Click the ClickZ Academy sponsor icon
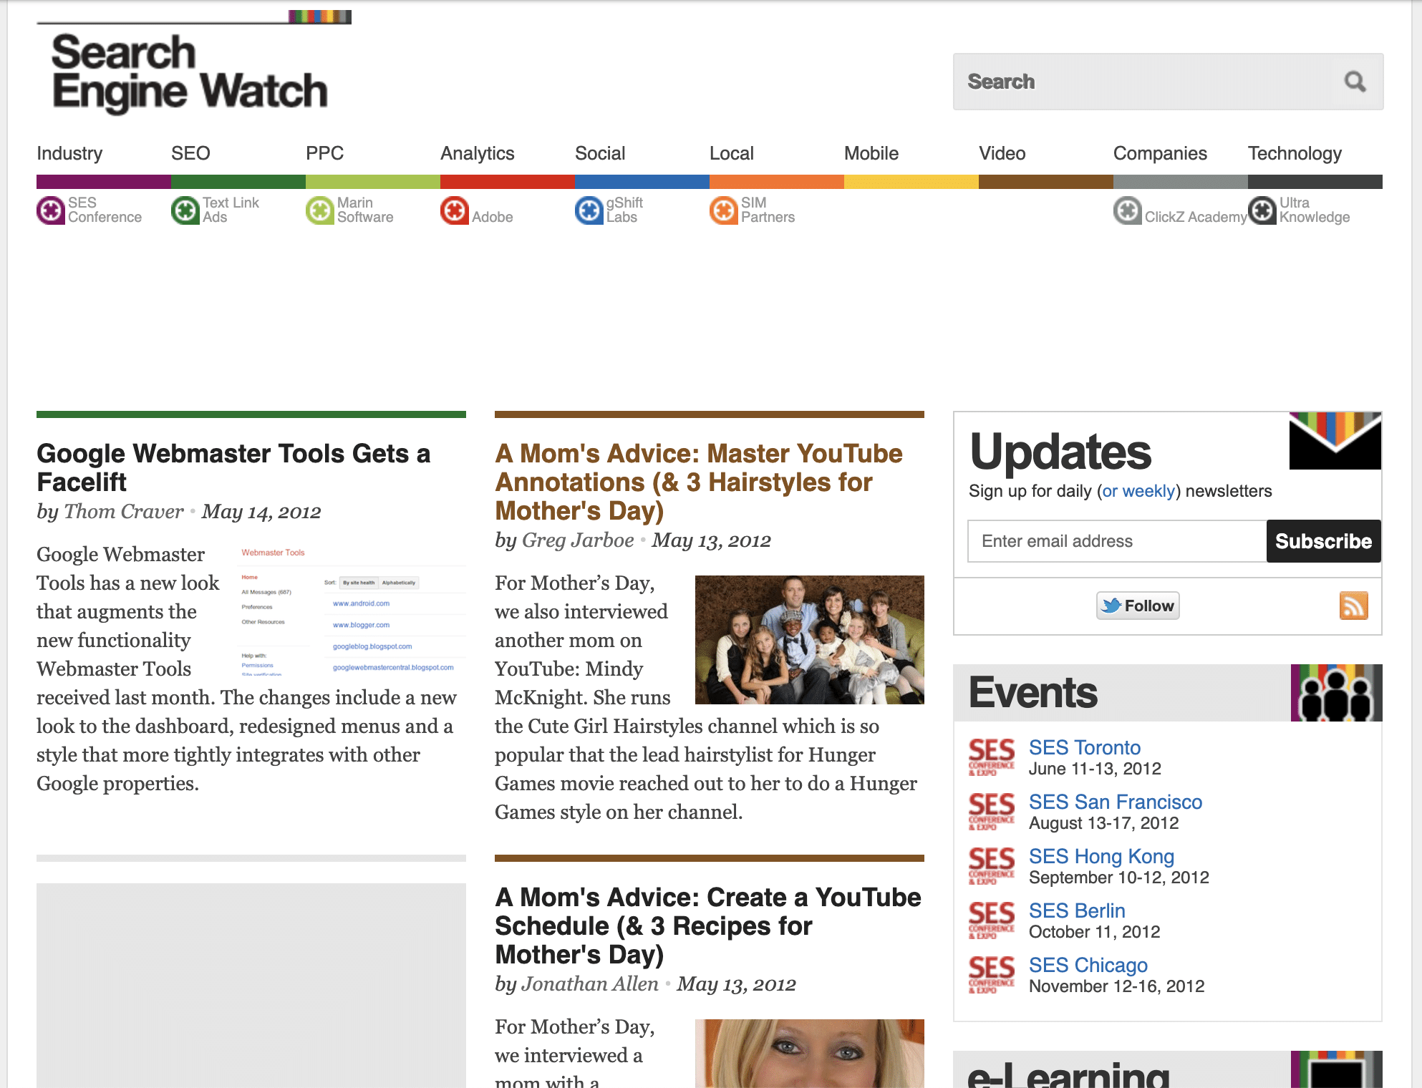Viewport: 1422px width, 1088px height. point(1128,210)
